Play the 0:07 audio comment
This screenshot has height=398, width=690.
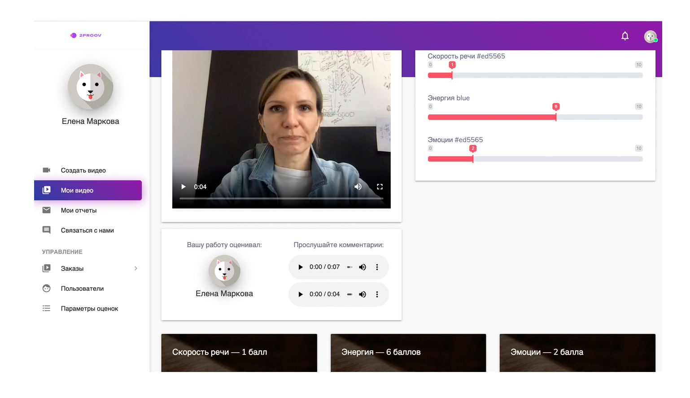pos(300,267)
